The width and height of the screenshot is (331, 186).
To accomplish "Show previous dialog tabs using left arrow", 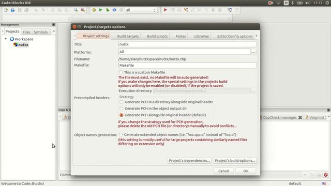I will pos(74,36).
